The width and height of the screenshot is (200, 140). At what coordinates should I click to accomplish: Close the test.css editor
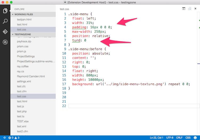[195, 9]
